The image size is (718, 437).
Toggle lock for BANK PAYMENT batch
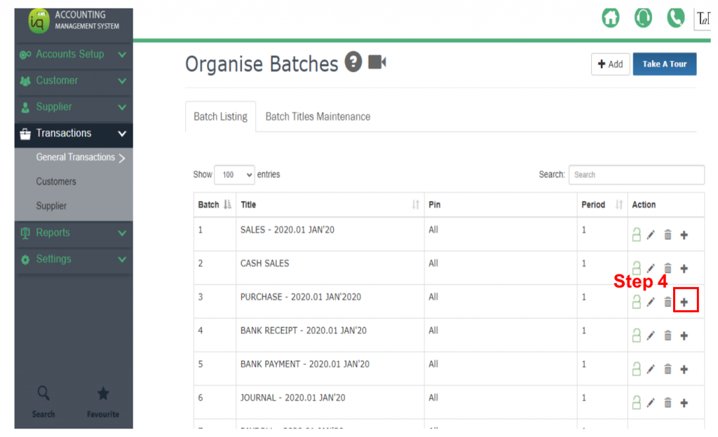click(637, 369)
